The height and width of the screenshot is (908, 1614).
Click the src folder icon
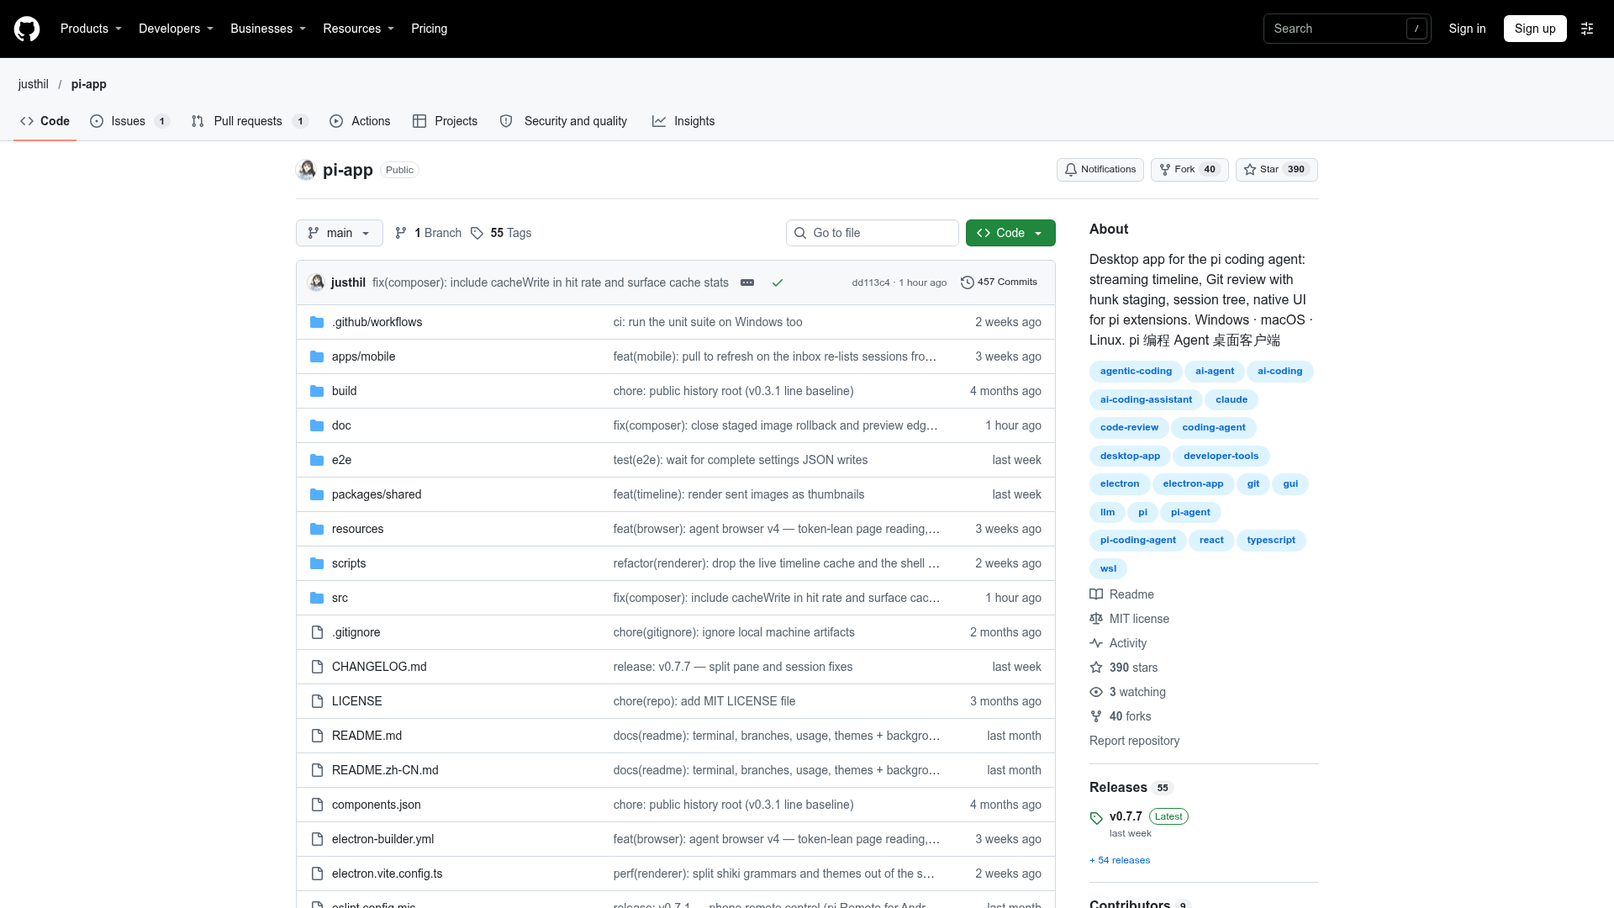point(317,598)
